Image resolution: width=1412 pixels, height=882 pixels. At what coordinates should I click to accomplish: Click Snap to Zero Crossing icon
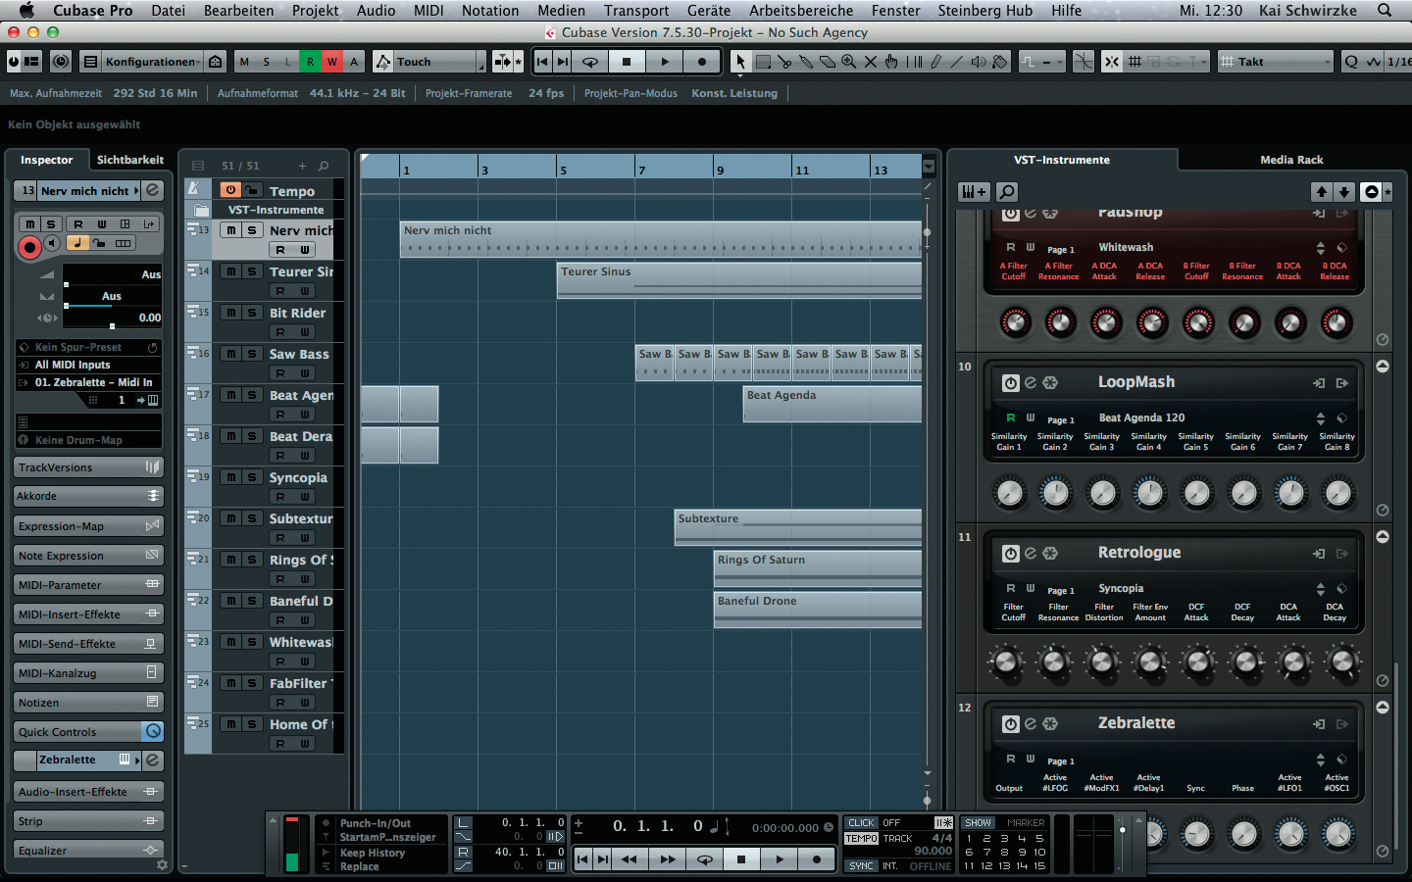[x=1084, y=62]
